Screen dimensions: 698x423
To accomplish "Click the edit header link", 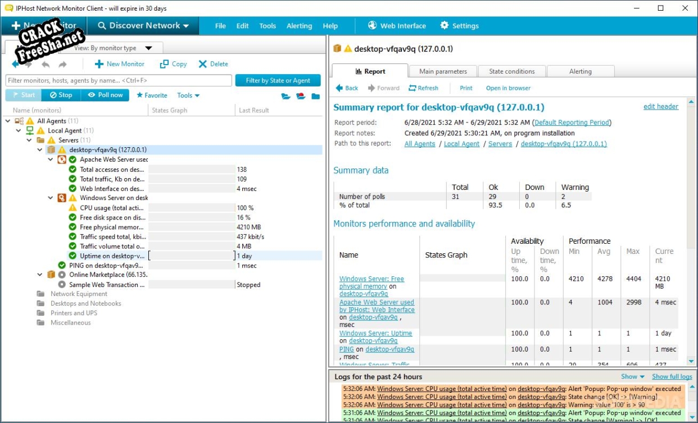I will pos(660,107).
